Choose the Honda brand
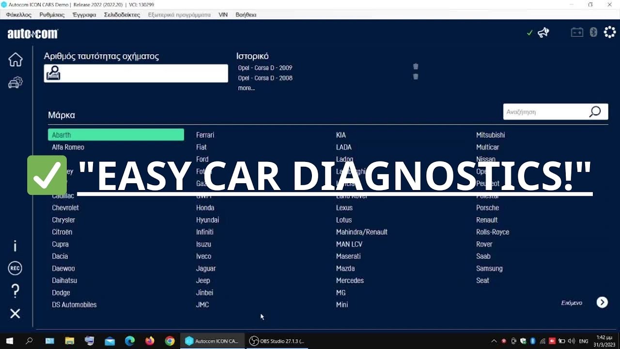This screenshot has height=349, width=620. [x=205, y=207]
